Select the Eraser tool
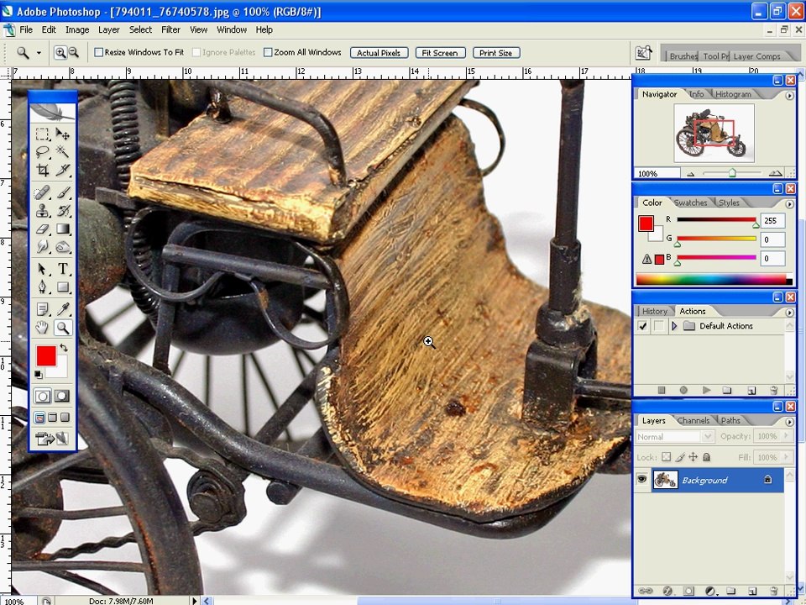The height and width of the screenshot is (605, 806). tap(43, 229)
